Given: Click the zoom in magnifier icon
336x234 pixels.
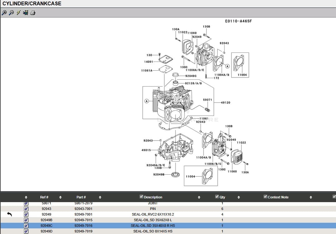Looking at the screenshot, I should coord(4,13).
